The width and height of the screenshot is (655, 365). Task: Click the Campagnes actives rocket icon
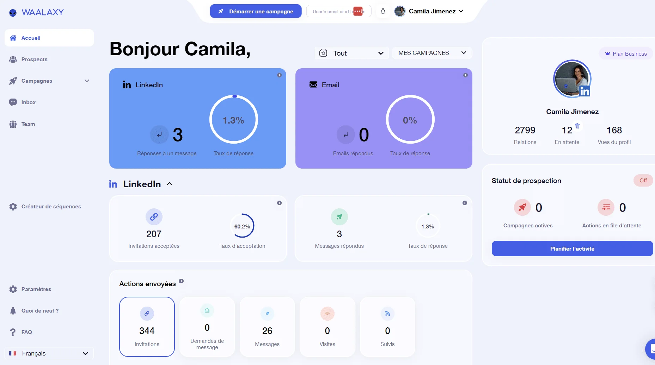[522, 207]
